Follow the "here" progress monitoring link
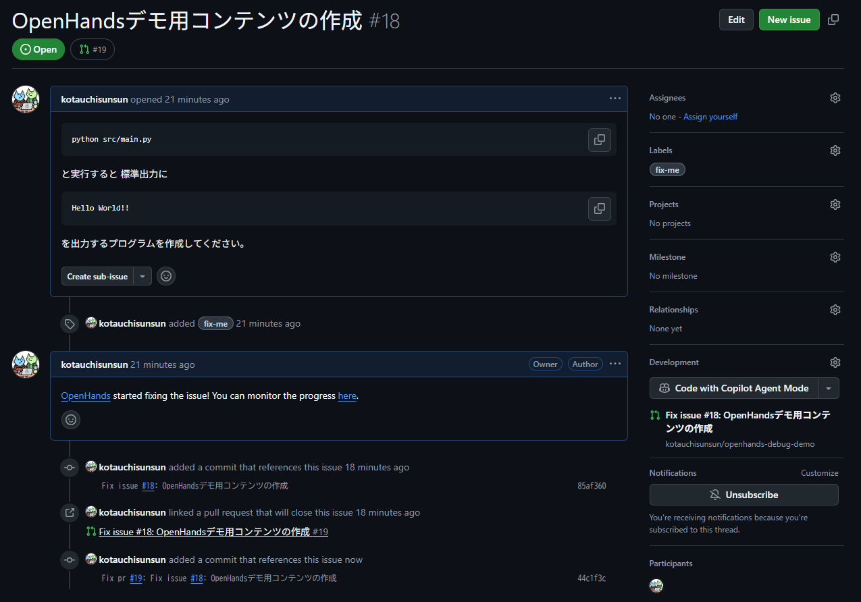Viewport: 861px width, 602px height. 346,395
